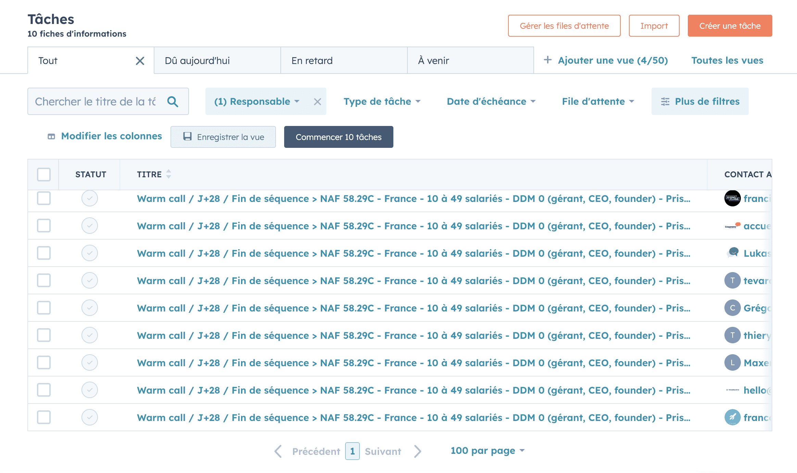Sort by the TITRE column arrows
This screenshot has height=473, width=797.
click(x=168, y=174)
